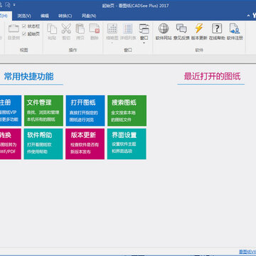Open the 软件帮助 teal tile
256x256 pixels.
pyautogui.click(x=43, y=144)
